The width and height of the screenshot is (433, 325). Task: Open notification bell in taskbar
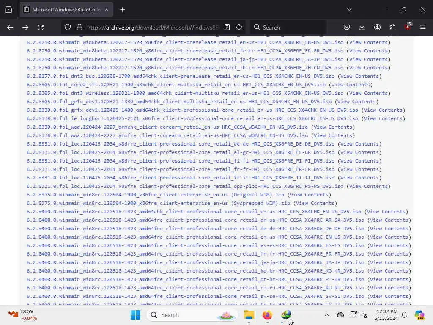tap(404, 315)
